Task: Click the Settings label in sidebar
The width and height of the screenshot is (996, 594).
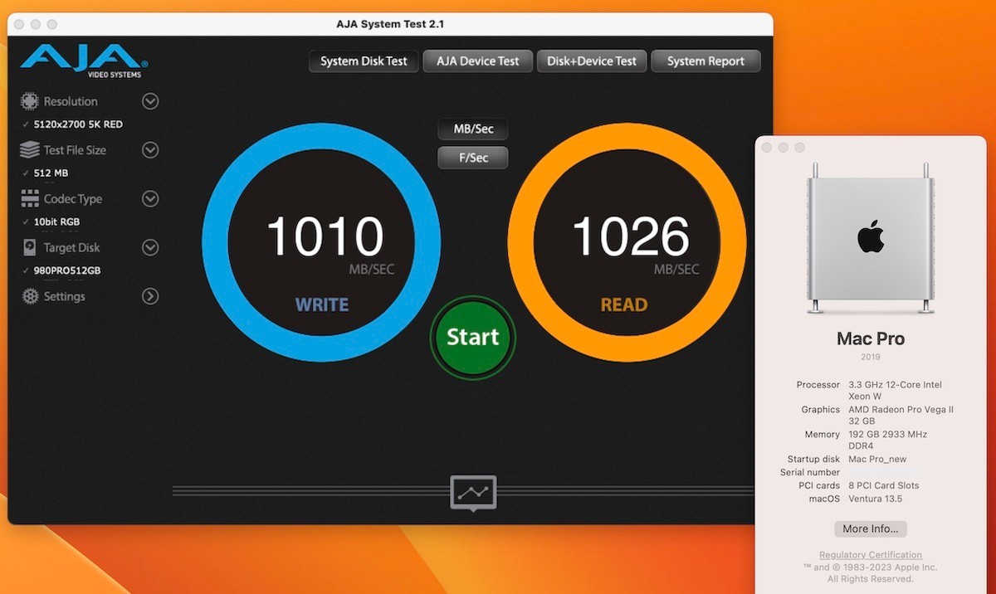Action: pos(65,296)
